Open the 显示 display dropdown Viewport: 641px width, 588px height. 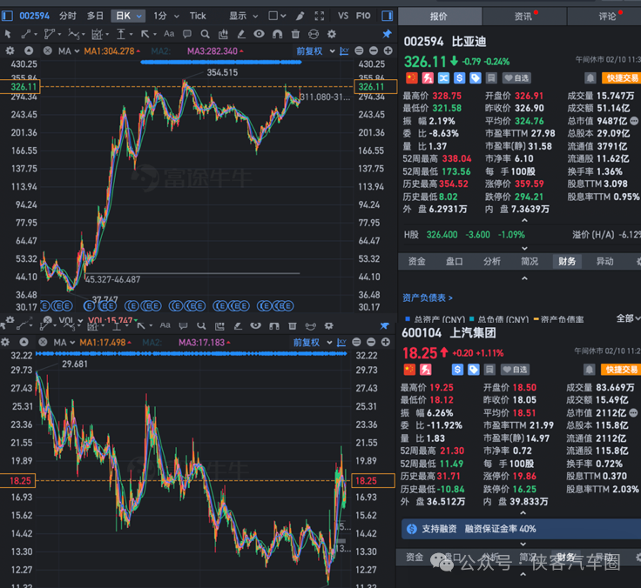tap(243, 16)
